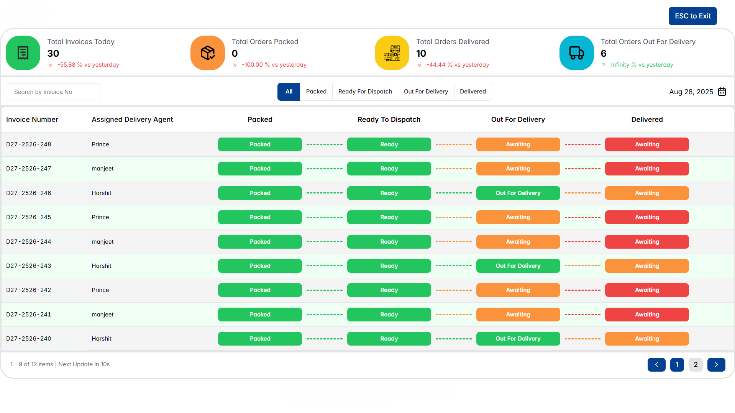The image size is (735, 413).
Task: Click invoice number D27-2526-245
Action: click(x=29, y=217)
